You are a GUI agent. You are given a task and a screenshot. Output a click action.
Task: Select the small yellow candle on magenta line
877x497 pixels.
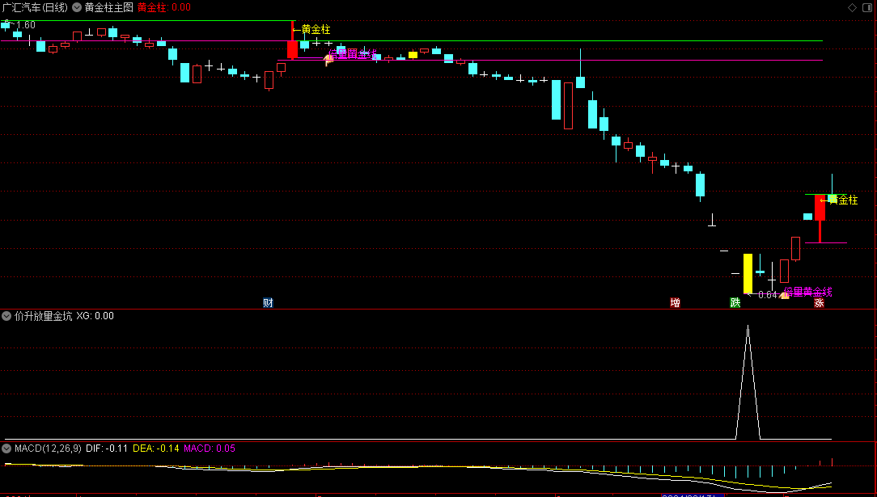click(x=413, y=55)
